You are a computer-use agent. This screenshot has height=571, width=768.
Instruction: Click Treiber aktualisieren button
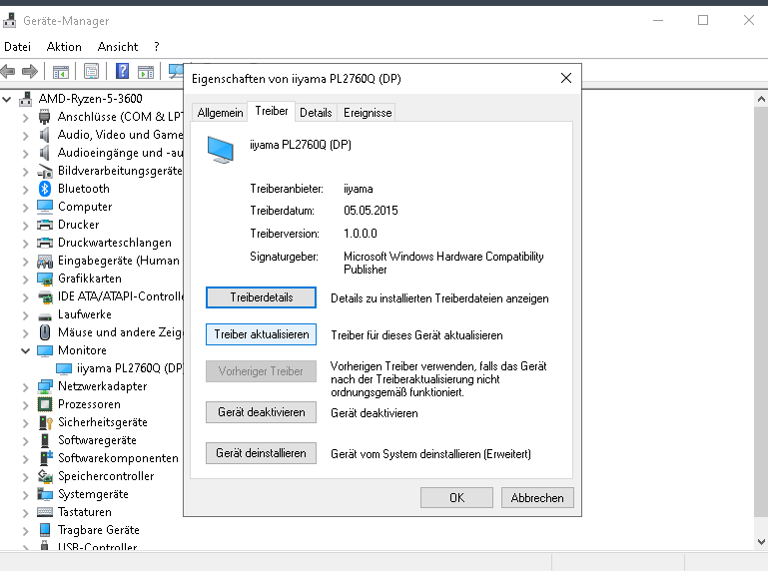pyautogui.click(x=261, y=334)
